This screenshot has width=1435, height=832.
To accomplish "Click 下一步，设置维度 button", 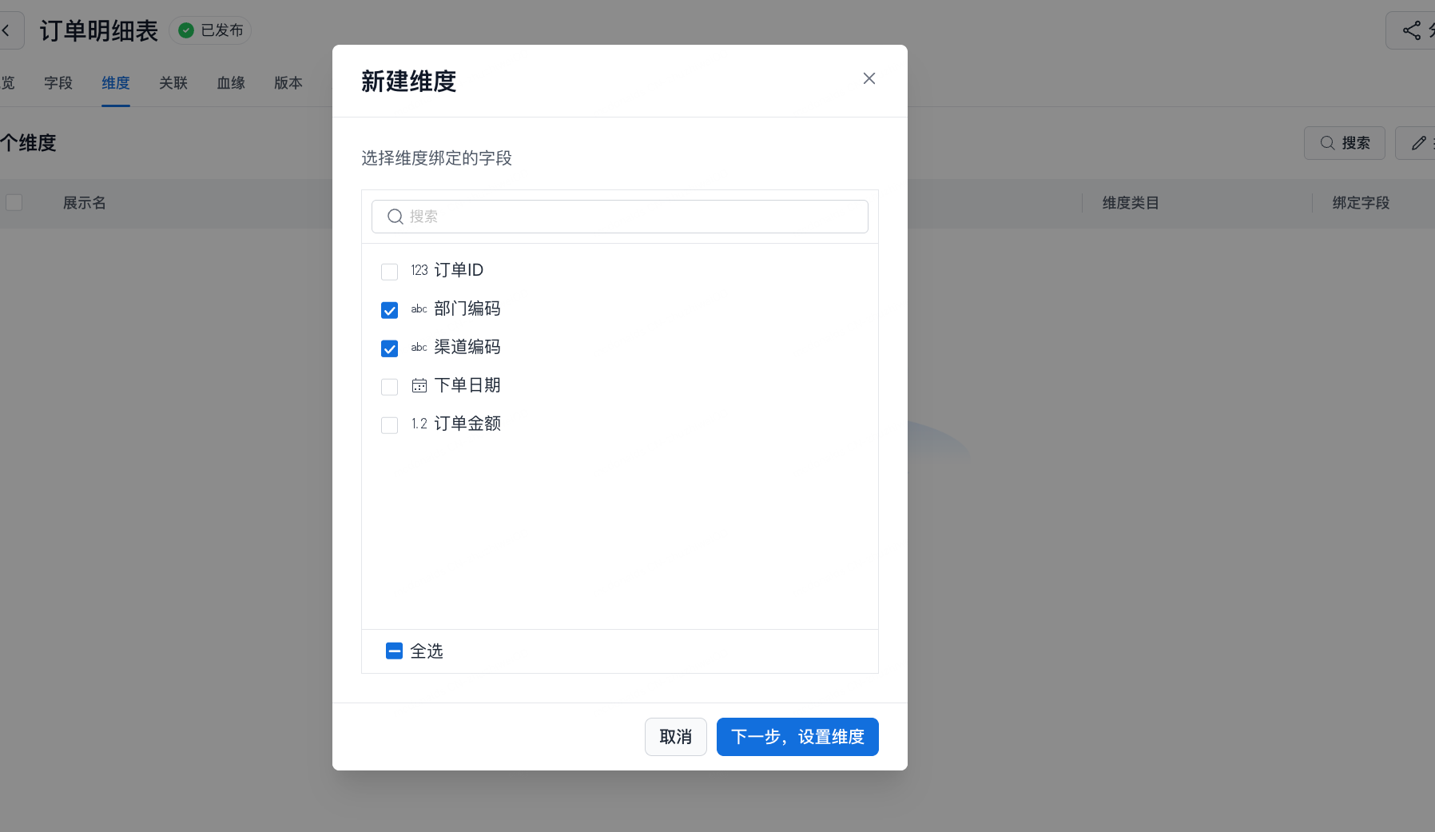I will [x=797, y=737].
